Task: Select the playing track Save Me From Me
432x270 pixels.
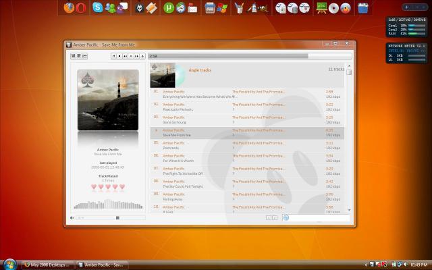Action: click(247, 132)
